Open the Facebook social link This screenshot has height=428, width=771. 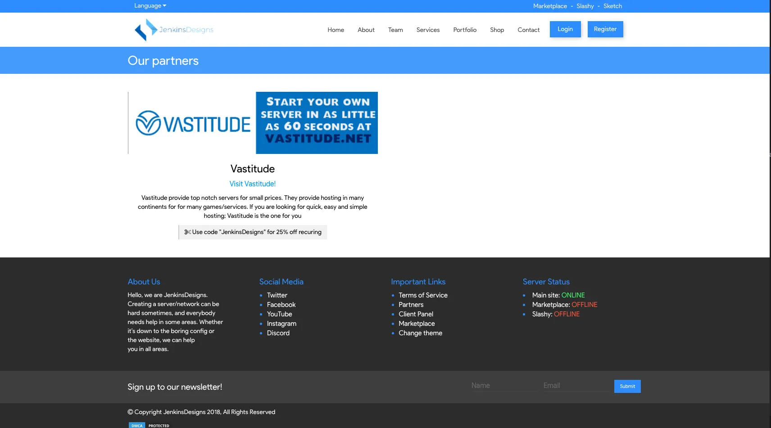281,305
